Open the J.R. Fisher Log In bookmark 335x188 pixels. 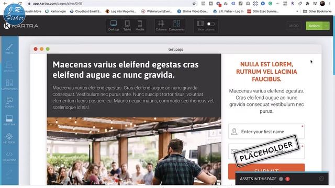coord(228,11)
